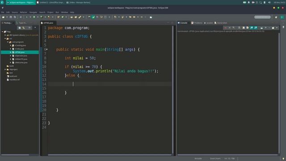Toggle the Breadcrumb toolbar button
The width and height of the screenshot is (286, 161).
pos(89,17)
